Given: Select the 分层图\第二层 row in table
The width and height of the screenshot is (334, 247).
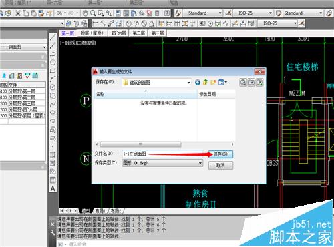Looking at the screenshot, I should click(23, 97).
